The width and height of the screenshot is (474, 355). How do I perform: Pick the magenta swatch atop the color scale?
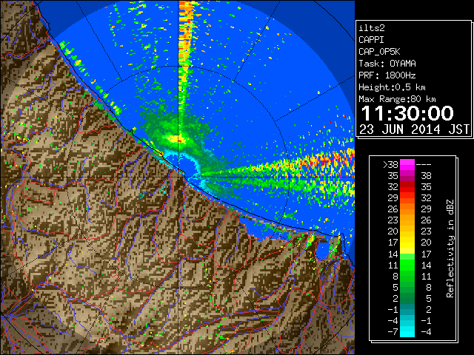click(407, 164)
